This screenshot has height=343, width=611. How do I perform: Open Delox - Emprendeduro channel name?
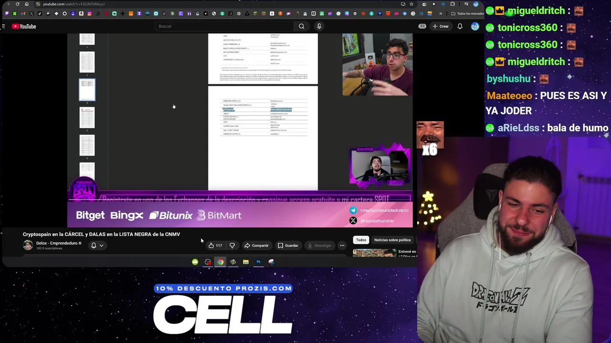(56, 243)
